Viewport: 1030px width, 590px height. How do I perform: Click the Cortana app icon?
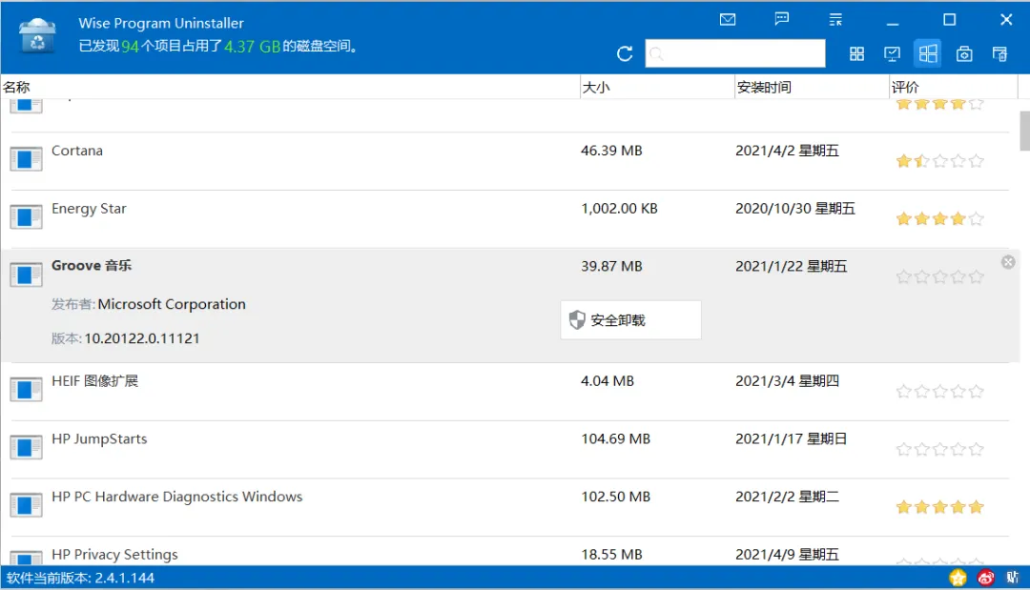click(x=27, y=159)
